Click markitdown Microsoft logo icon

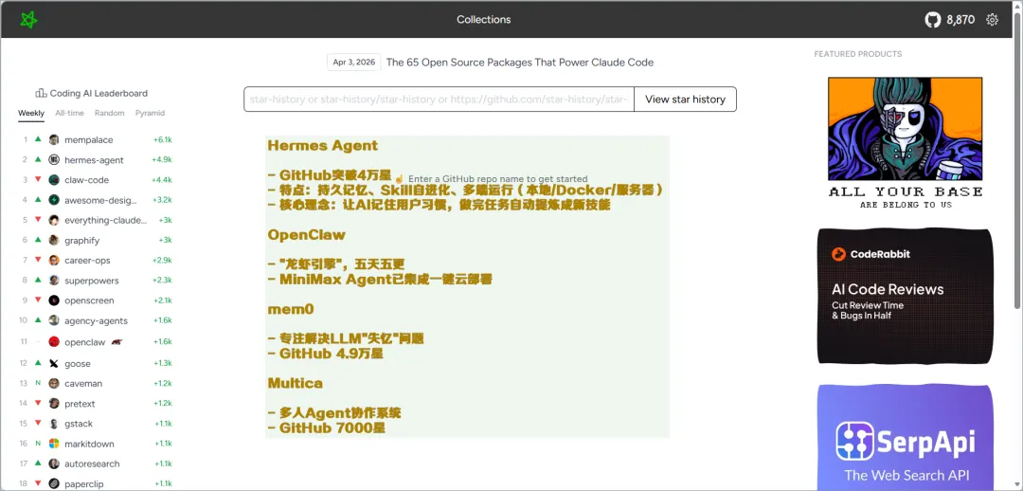[x=54, y=444]
